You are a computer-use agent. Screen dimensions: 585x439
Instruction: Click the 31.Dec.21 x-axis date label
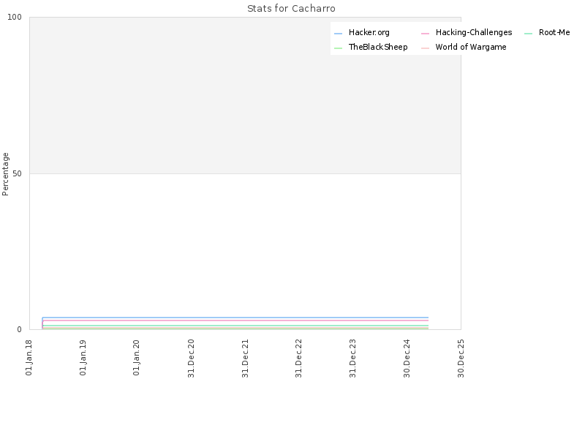[x=245, y=359]
